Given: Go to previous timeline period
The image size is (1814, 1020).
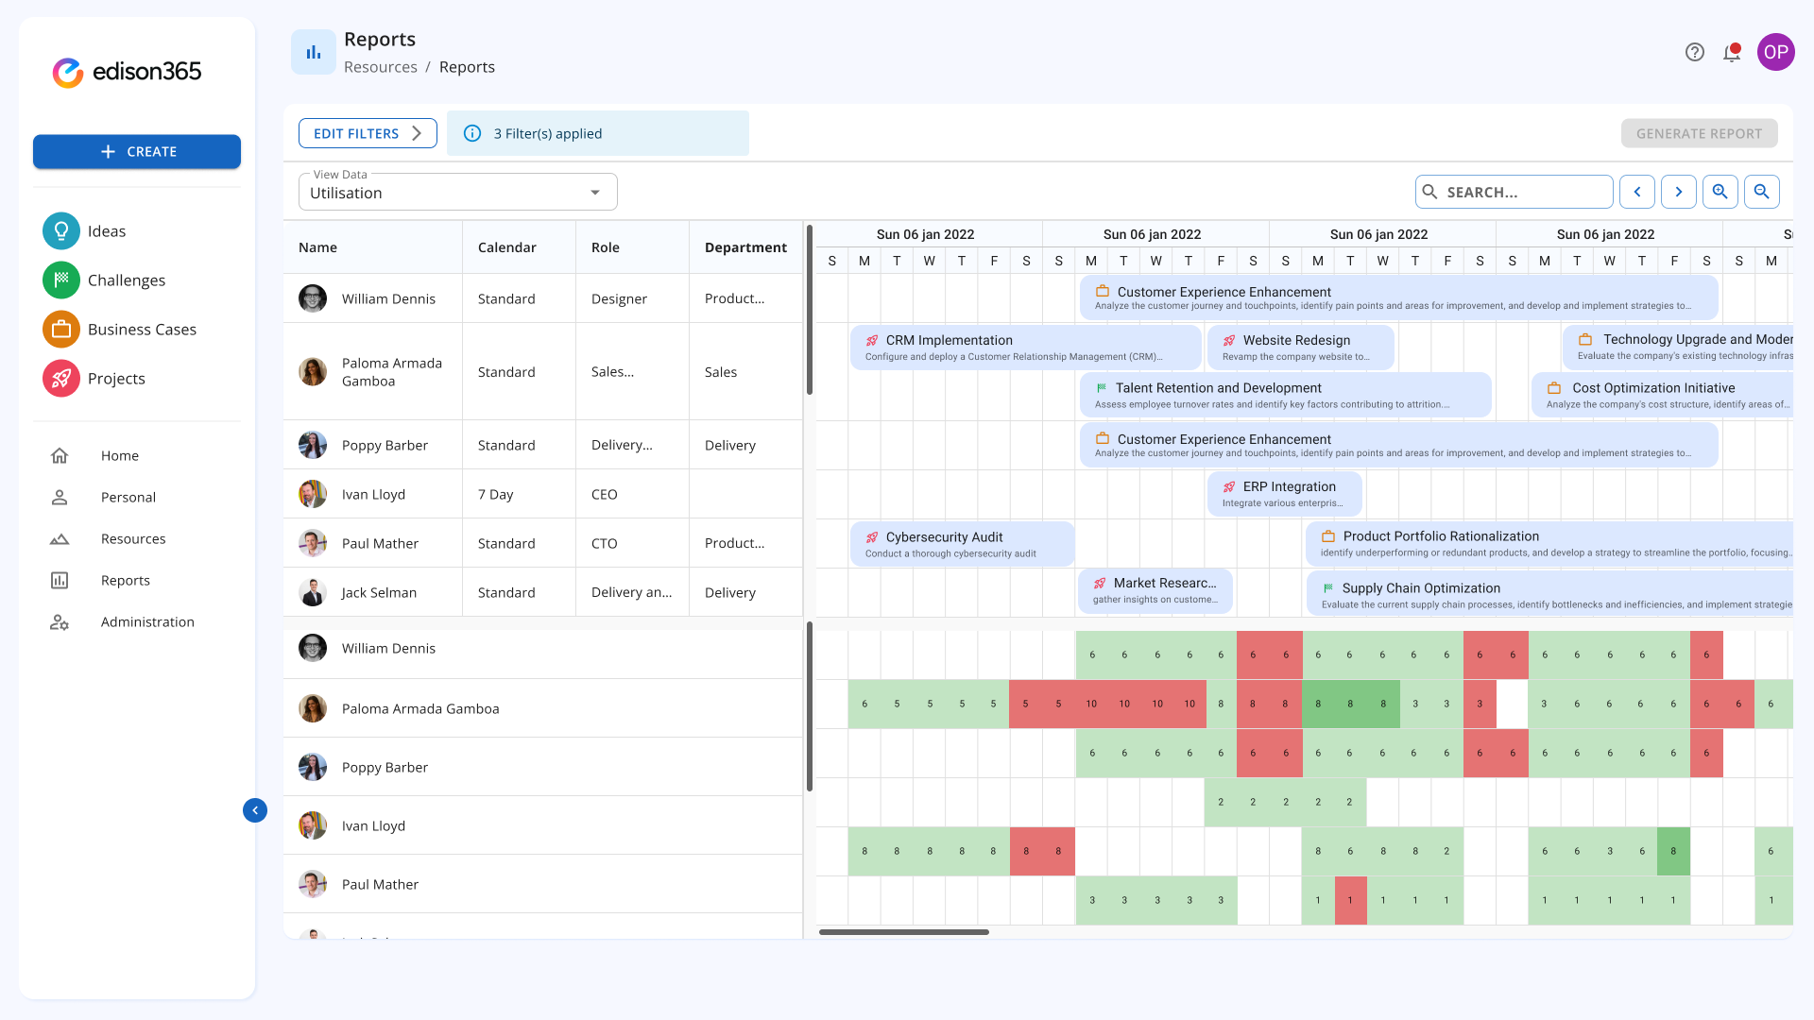Looking at the screenshot, I should point(1636,192).
